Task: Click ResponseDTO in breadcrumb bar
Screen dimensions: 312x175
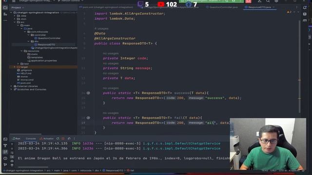Action: 113,171
